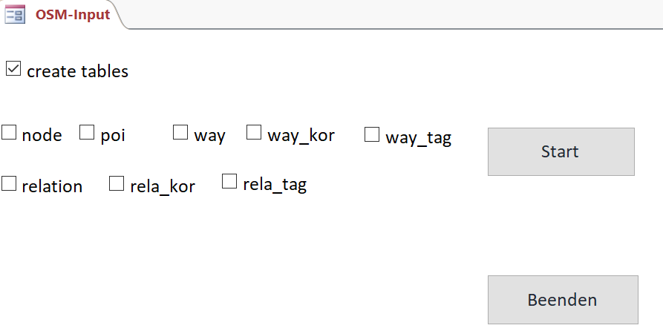
Task: Click the 'way_kor' label text
Action: tap(301, 136)
